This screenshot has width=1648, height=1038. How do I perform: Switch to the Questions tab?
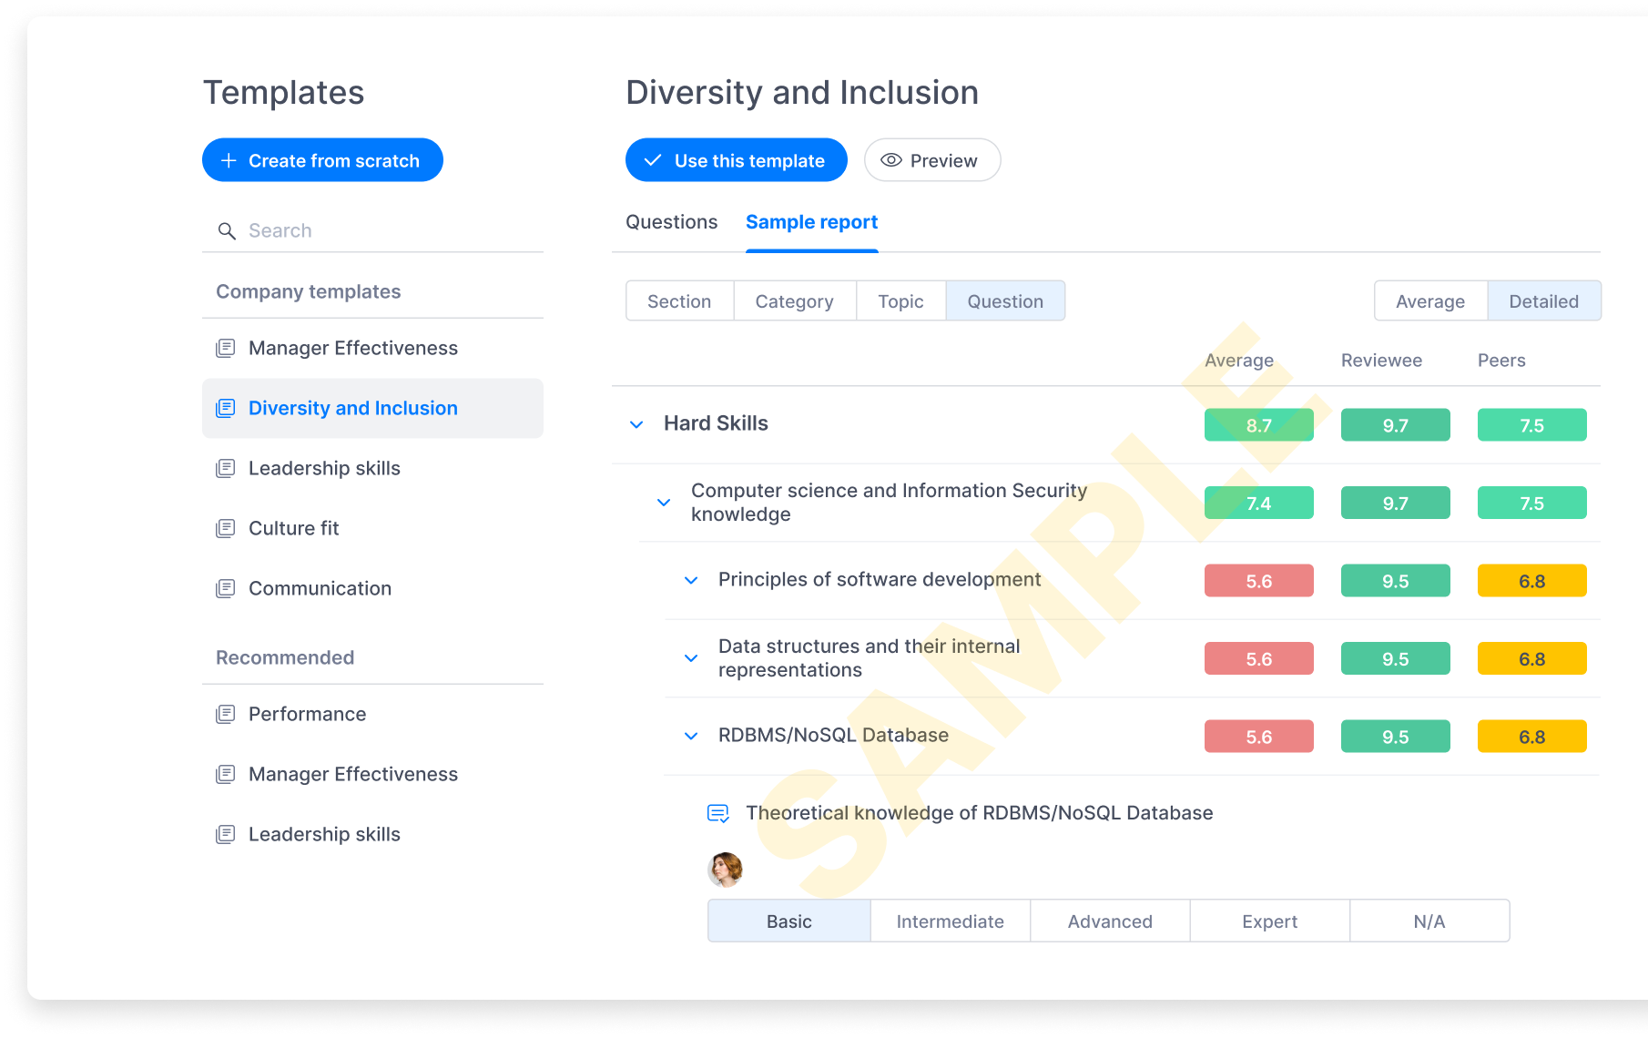[x=671, y=221]
